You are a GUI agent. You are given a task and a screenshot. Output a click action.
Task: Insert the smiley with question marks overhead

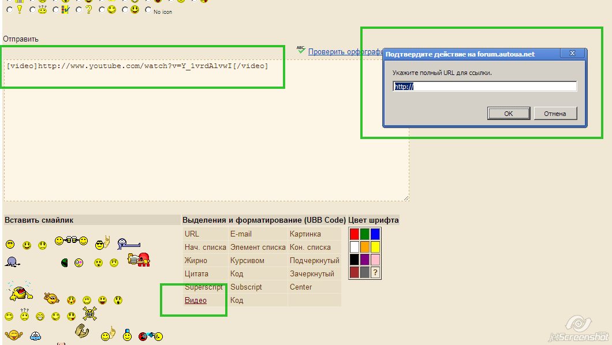click(25, 315)
